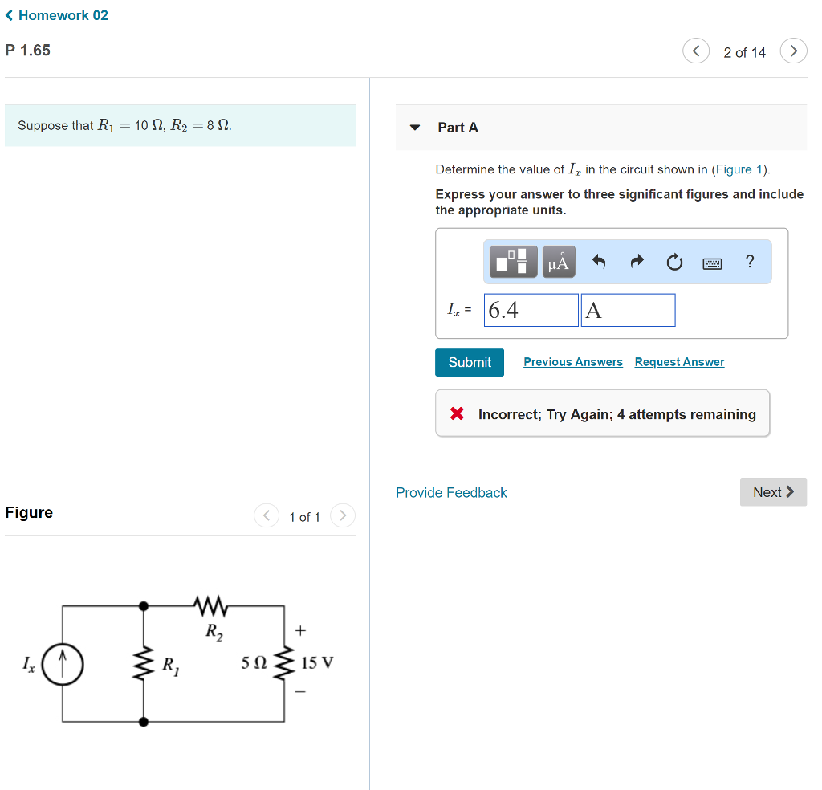This screenshot has width=822, height=790.
Task: Collapse the Part A section
Action: tap(415, 128)
